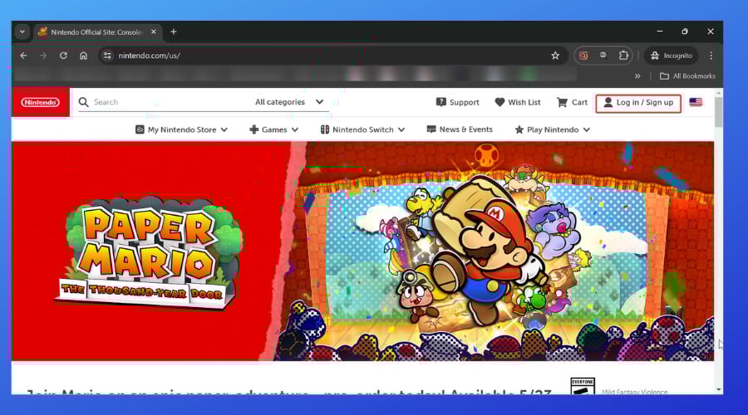The height and width of the screenshot is (415, 748).
Task: Click the site information icon in address bar
Action: [107, 56]
